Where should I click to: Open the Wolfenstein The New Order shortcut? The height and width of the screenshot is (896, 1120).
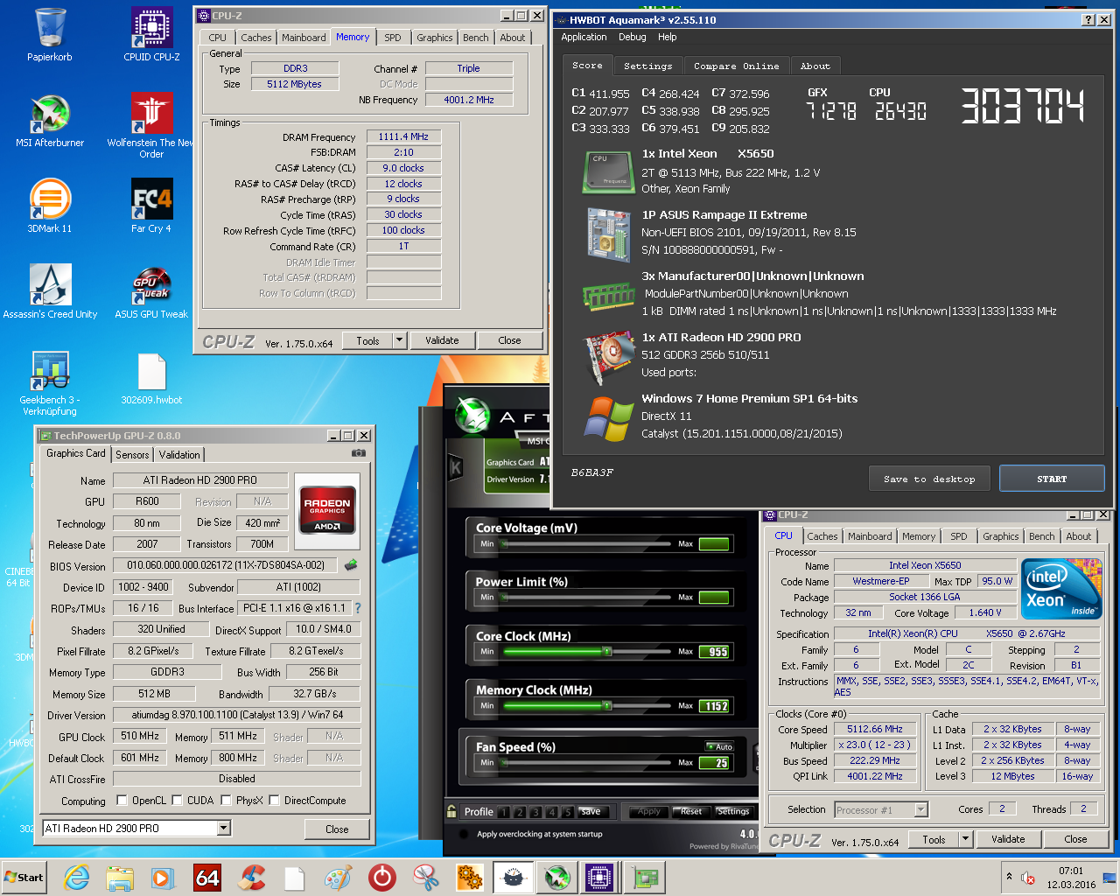pyautogui.click(x=151, y=126)
